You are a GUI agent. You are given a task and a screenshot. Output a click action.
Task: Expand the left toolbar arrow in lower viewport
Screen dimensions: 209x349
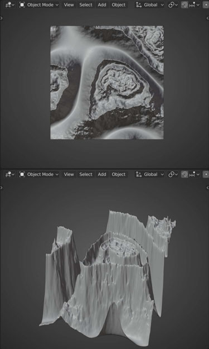coord(2,188)
